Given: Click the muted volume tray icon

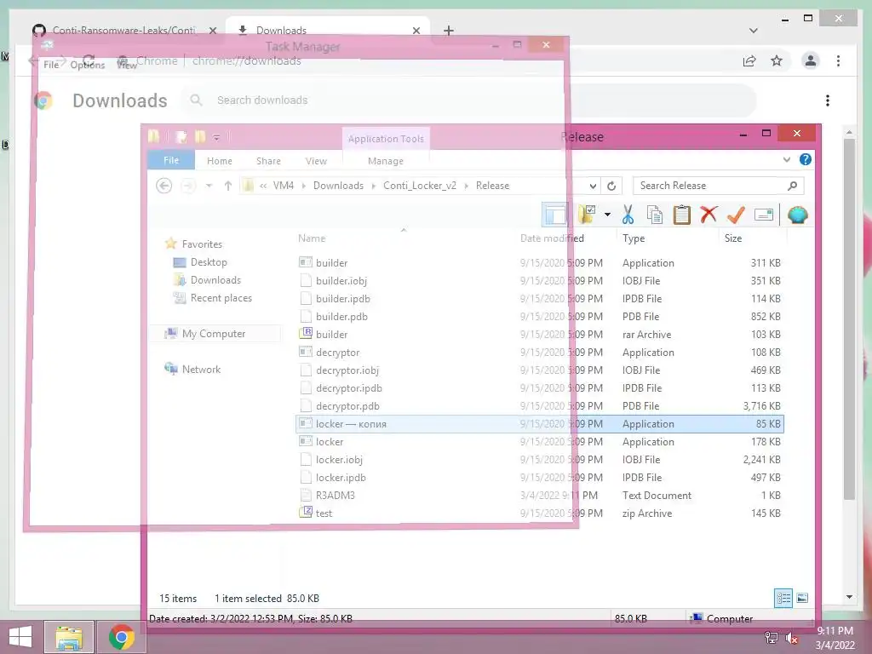Looking at the screenshot, I should tap(791, 638).
